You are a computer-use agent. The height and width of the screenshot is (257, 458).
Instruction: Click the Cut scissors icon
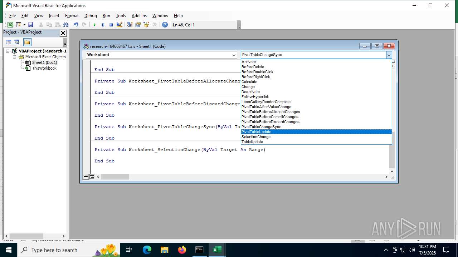pos(41,25)
